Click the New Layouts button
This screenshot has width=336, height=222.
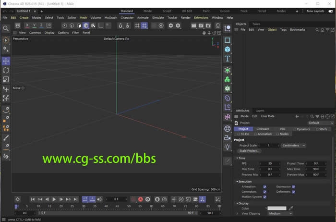[315, 11]
